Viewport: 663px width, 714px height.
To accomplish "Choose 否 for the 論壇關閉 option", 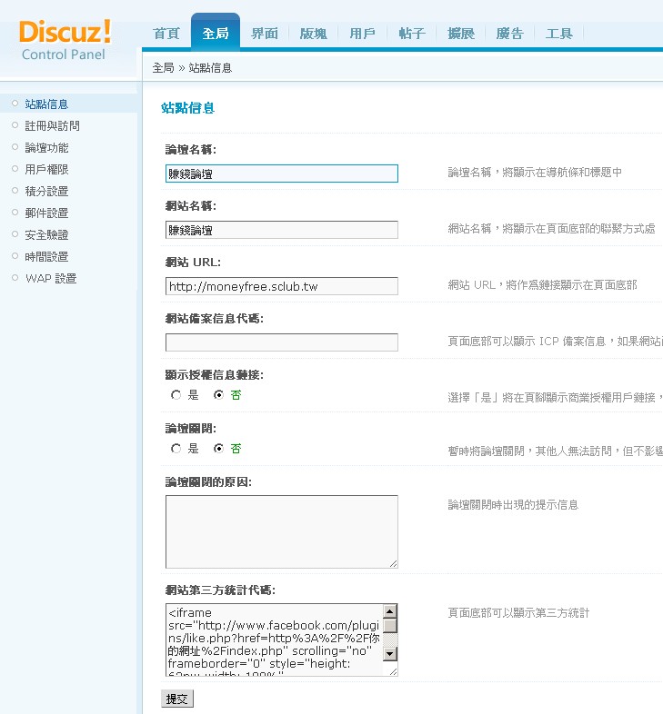I will tap(219, 449).
